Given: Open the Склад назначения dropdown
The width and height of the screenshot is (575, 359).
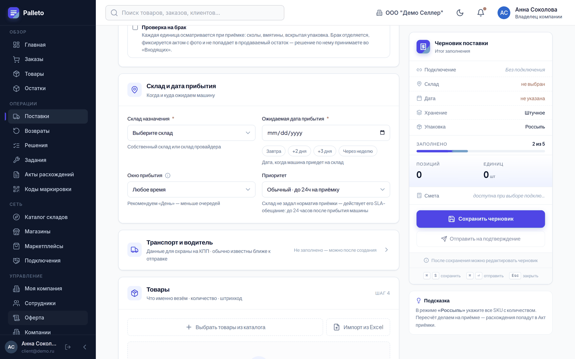Looking at the screenshot, I should [x=191, y=133].
